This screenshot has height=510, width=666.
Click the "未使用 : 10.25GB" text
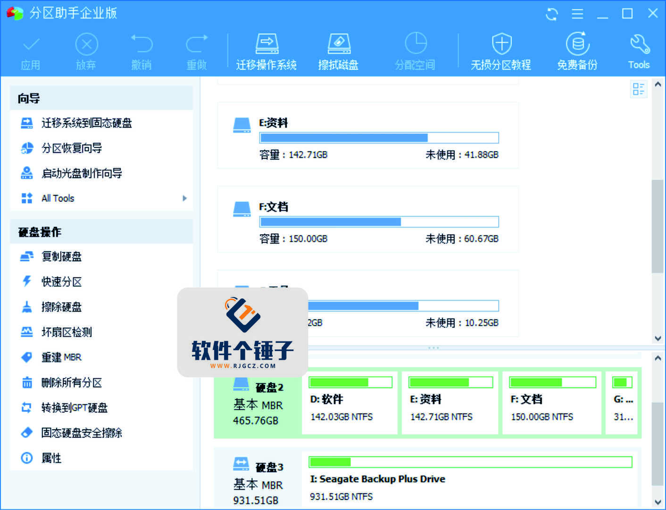[462, 323]
